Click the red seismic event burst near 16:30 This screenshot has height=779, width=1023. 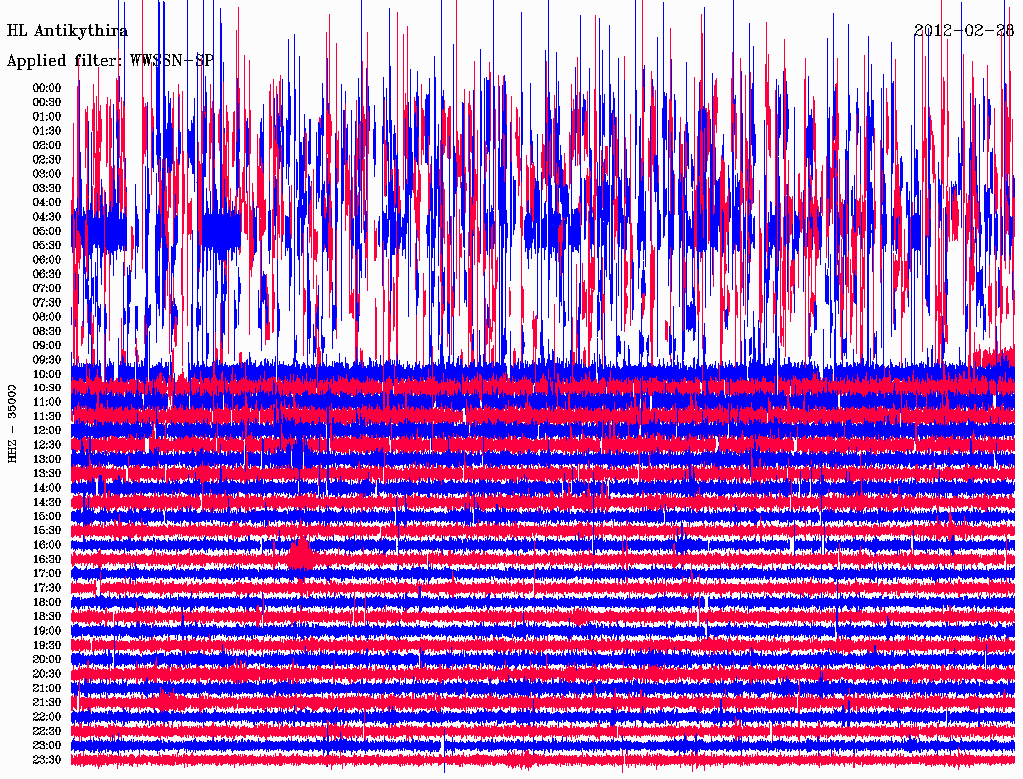coord(301,556)
